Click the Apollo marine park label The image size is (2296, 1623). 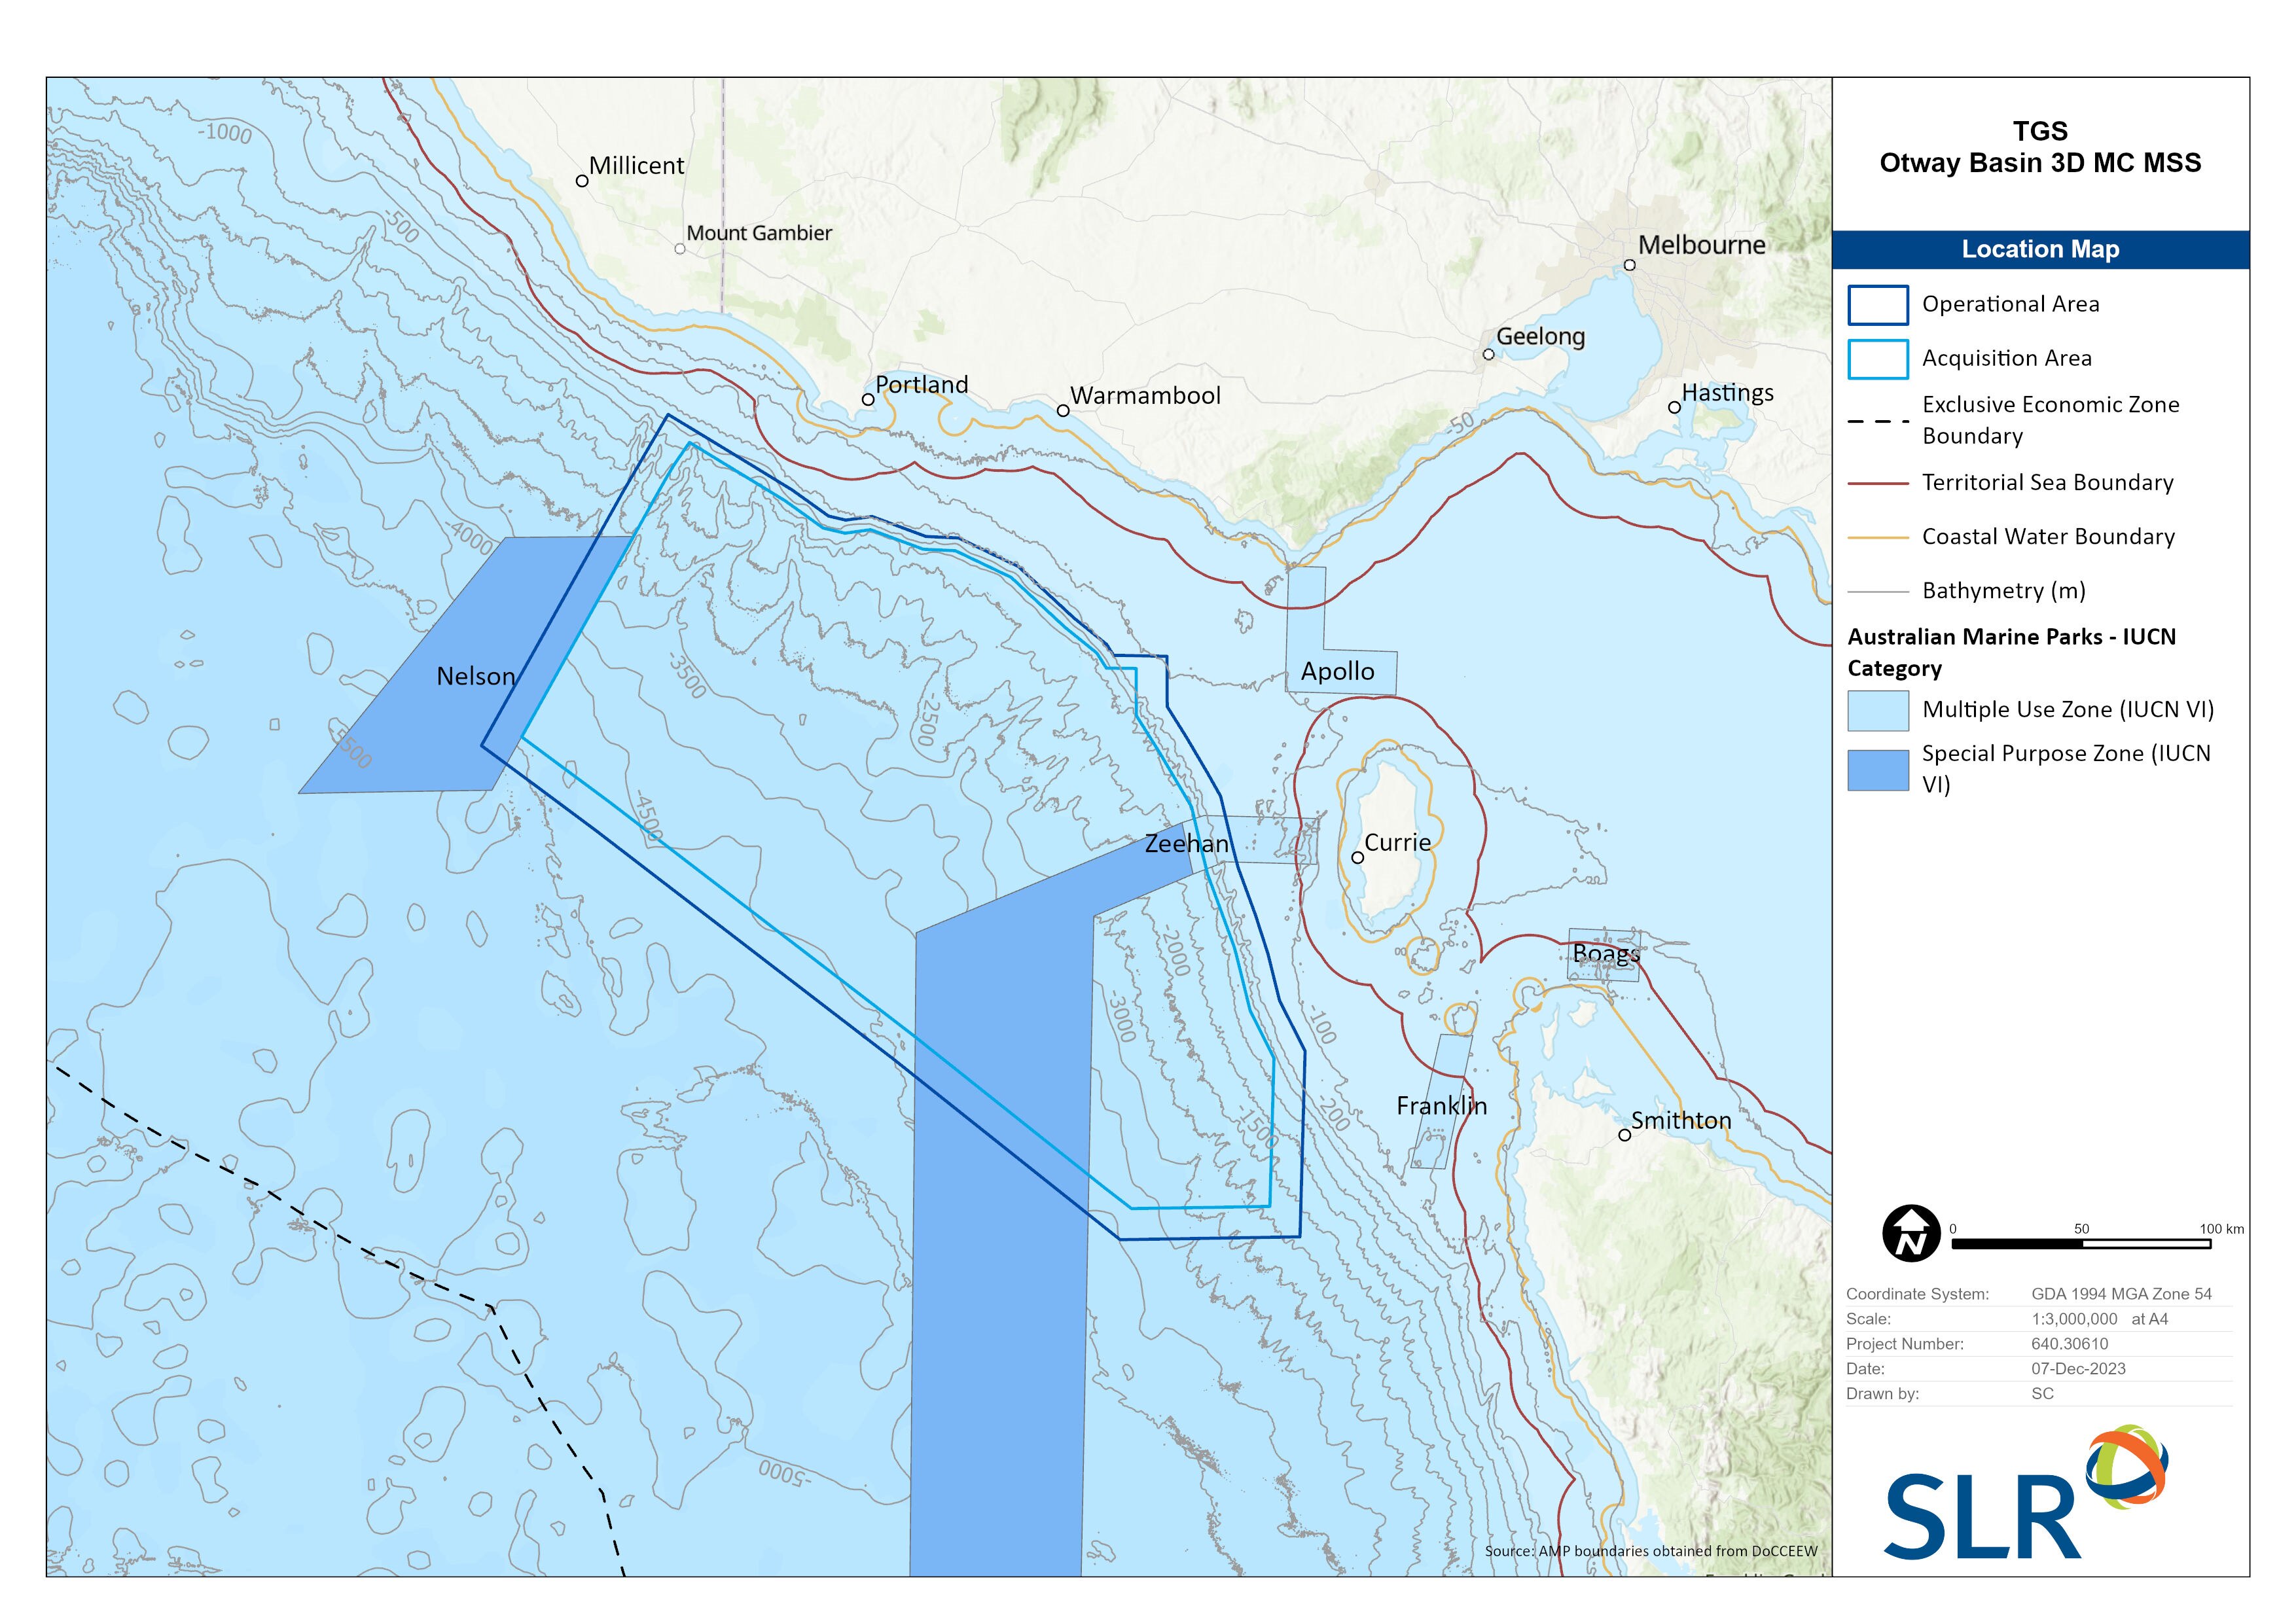tap(1337, 672)
